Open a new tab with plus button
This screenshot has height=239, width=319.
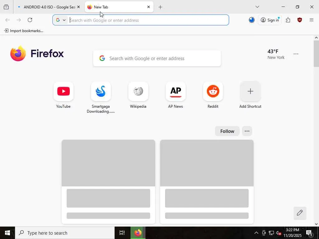[x=160, y=7]
